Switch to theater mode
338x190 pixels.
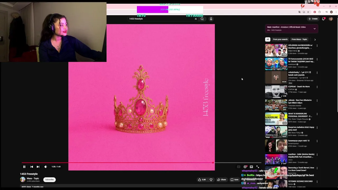(x=251, y=167)
